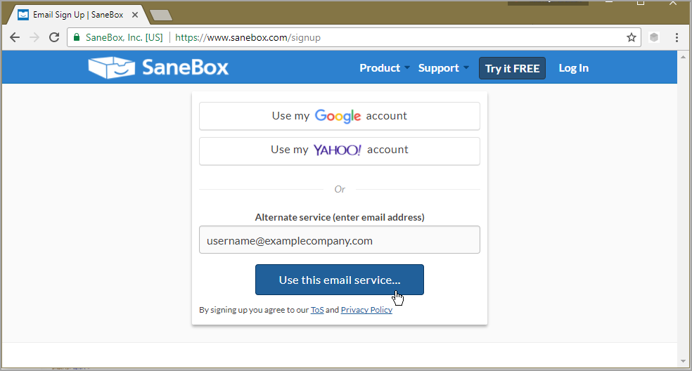Screen dimensions: 692x371
Task: Close the Email Sign Up tab
Action: click(x=135, y=15)
